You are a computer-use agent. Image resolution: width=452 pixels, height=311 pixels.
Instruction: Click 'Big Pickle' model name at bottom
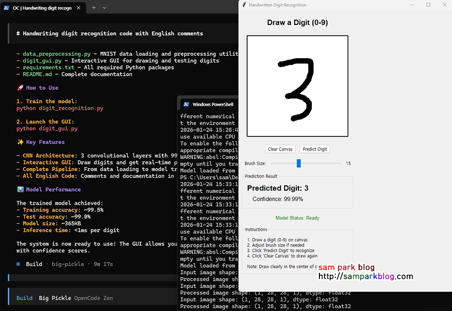click(x=55, y=298)
